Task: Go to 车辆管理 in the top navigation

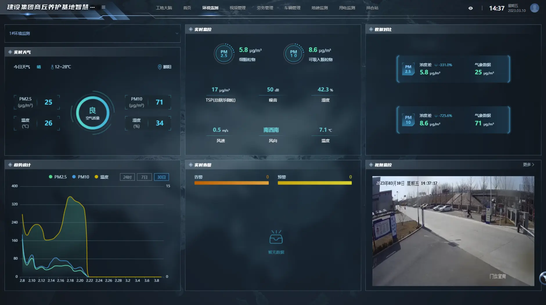Action: point(292,8)
